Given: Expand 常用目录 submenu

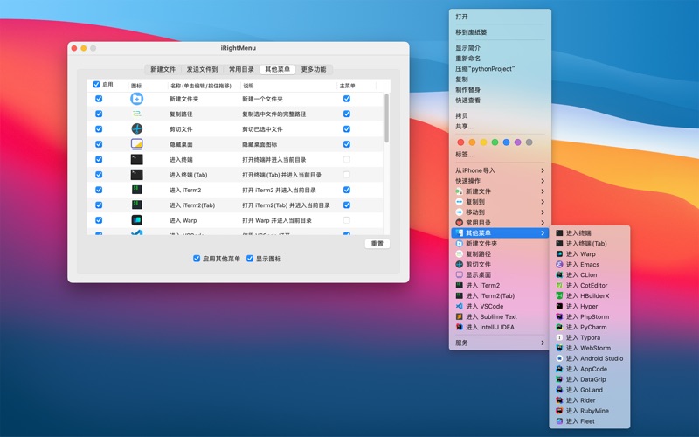Looking at the screenshot, I should [500, 223].
